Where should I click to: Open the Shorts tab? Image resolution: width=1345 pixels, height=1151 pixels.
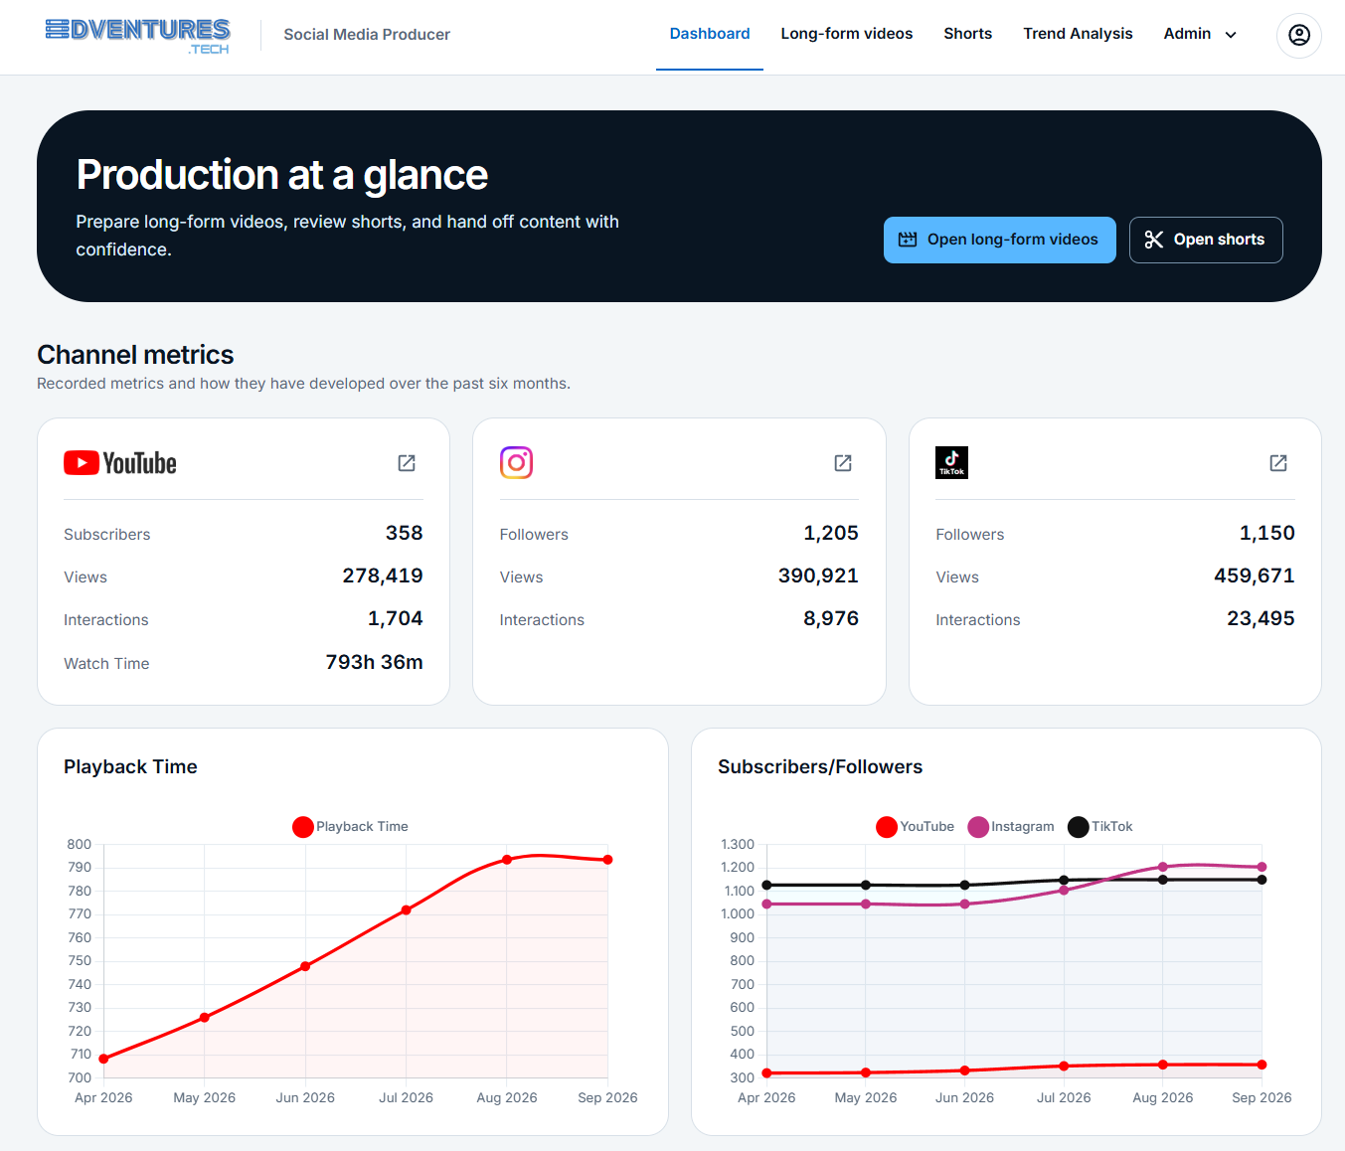(968, 34)
